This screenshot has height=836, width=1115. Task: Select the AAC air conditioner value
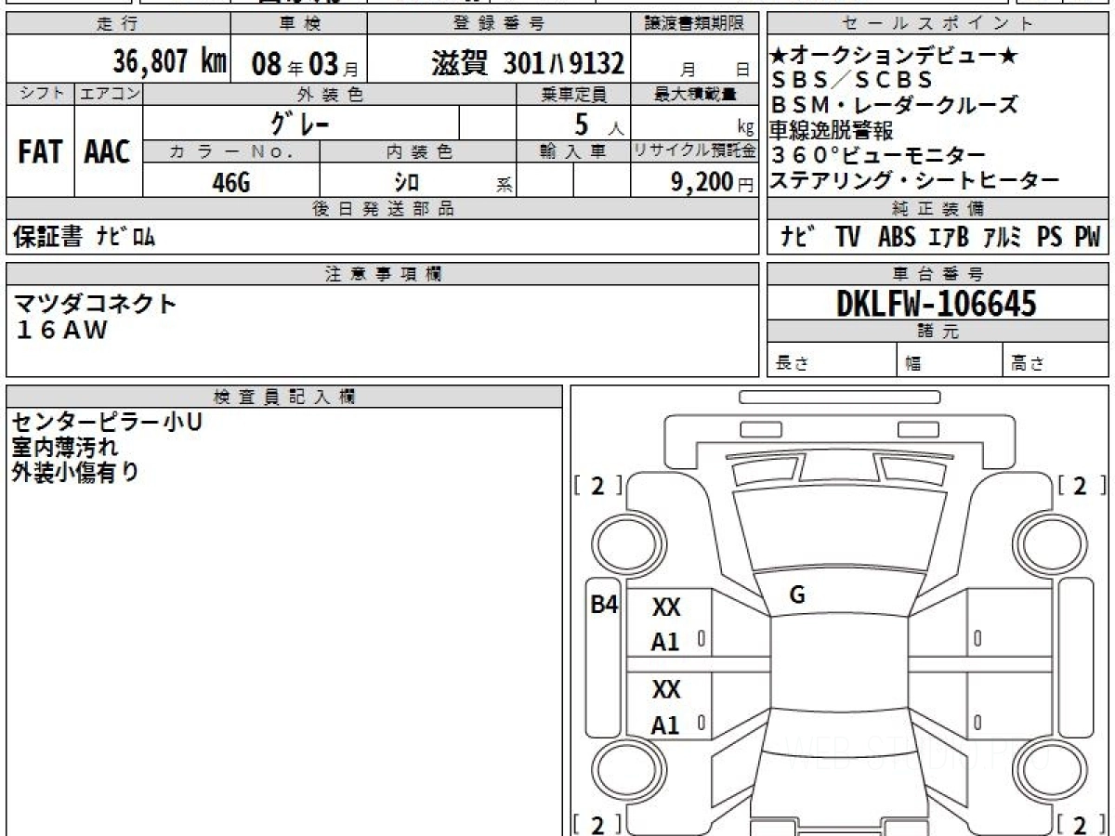point(108,152)
